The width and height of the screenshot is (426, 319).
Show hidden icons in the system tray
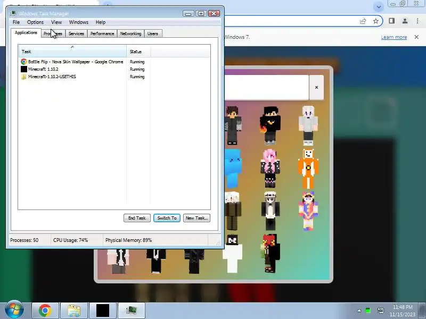(359, 310)
